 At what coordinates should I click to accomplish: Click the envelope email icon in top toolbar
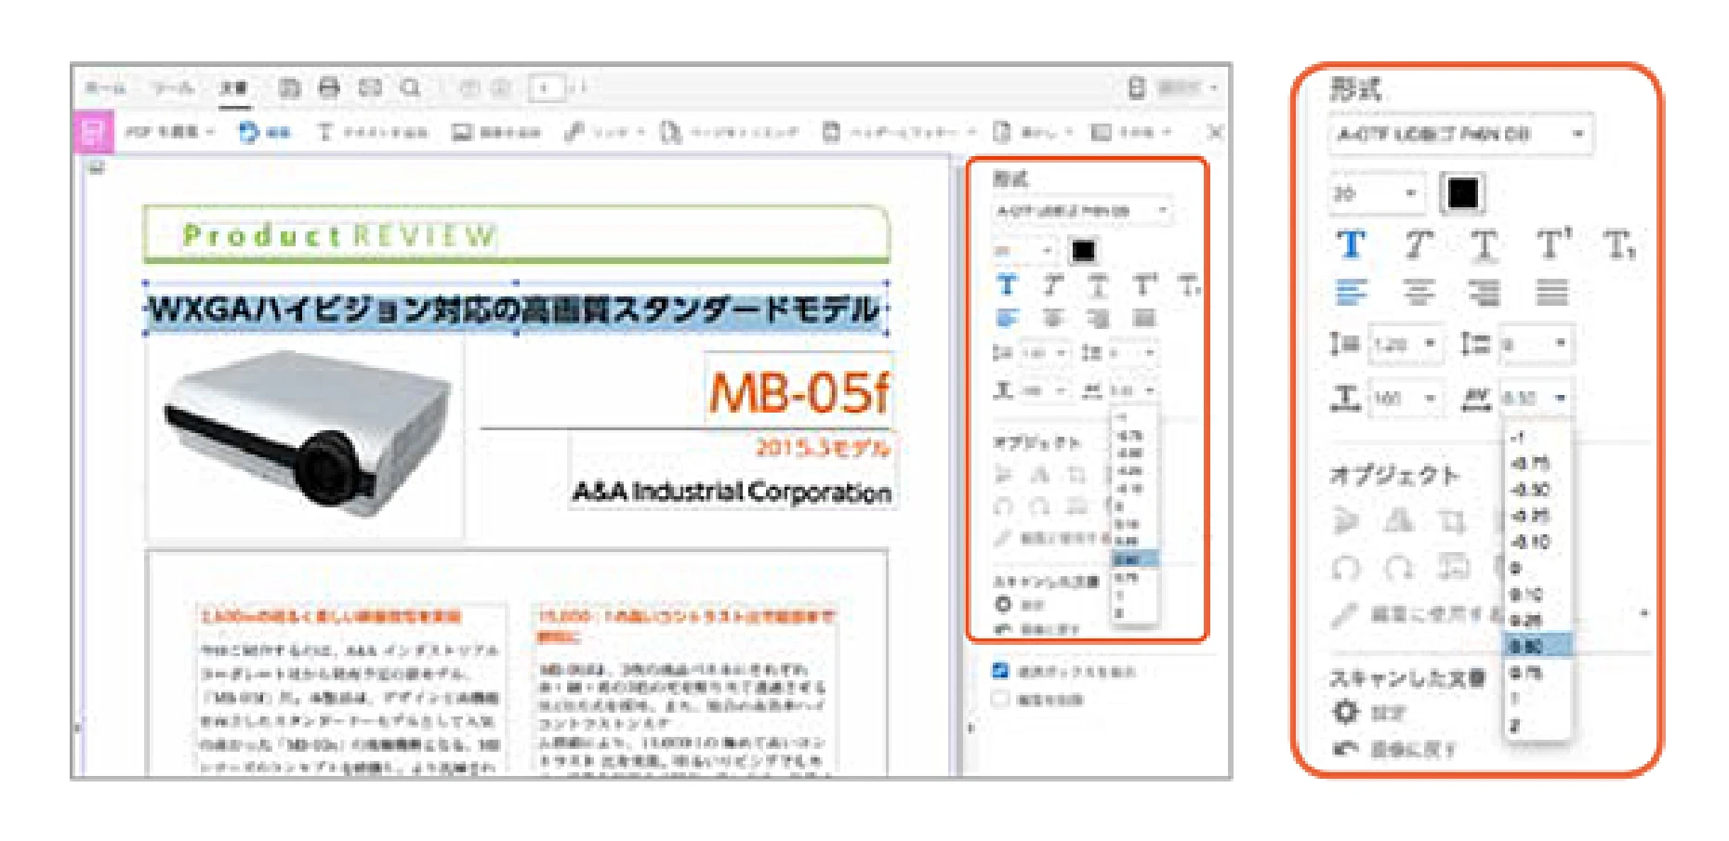click(370, 88)
